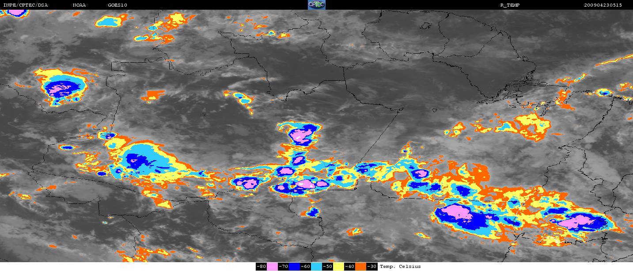
Task: Click the light blue legend color swatch
Action: click(x=316, y=267)
